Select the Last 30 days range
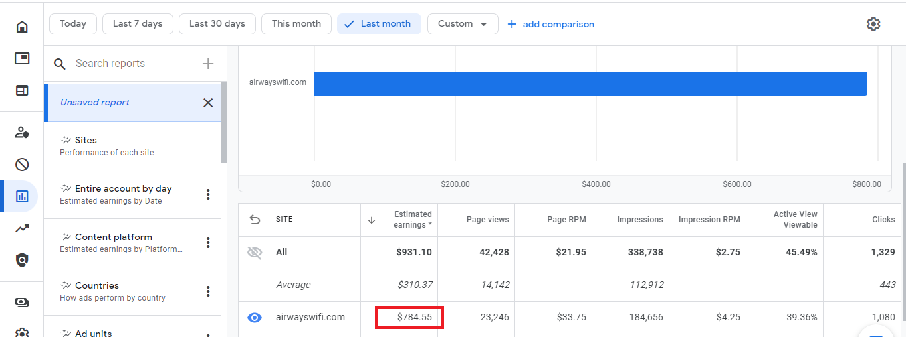906x337 pixels. [217, 24]
